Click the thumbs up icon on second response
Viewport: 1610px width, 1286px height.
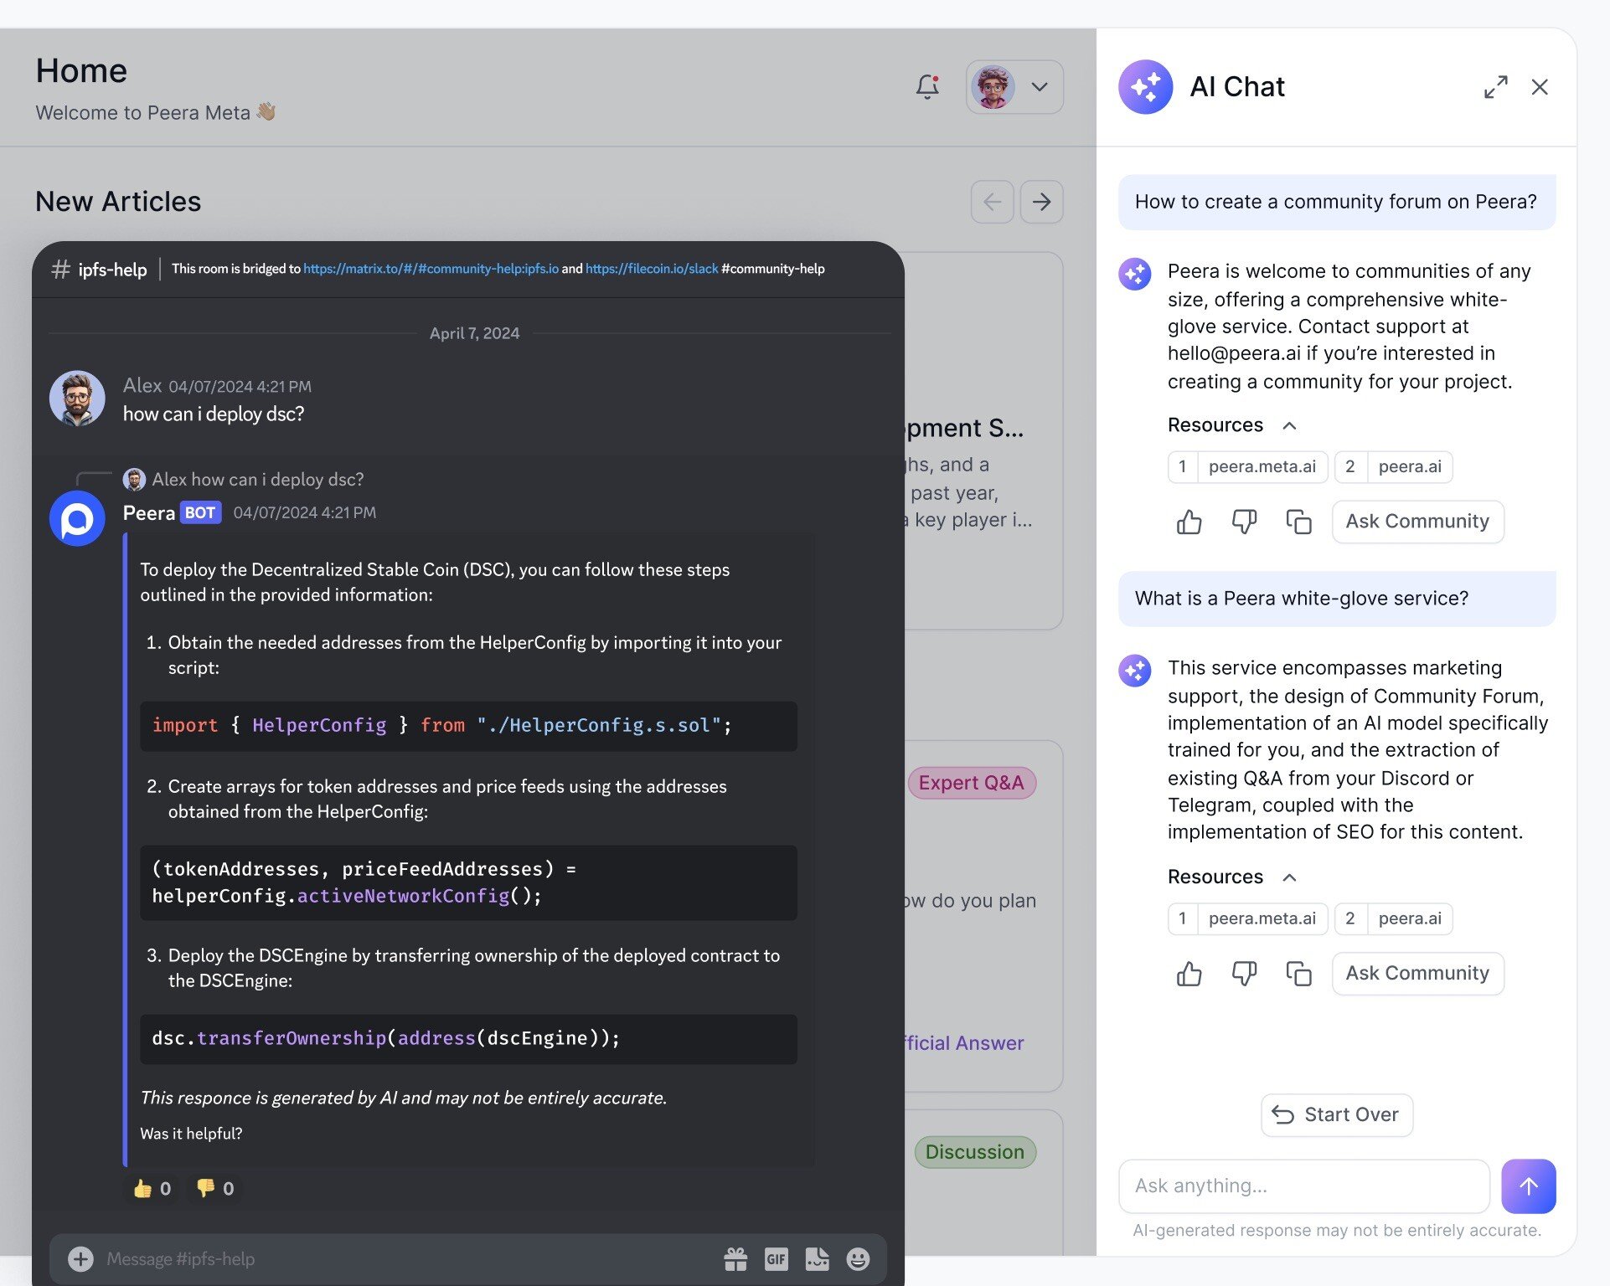pyautogui.click(x=1189, y=972)
